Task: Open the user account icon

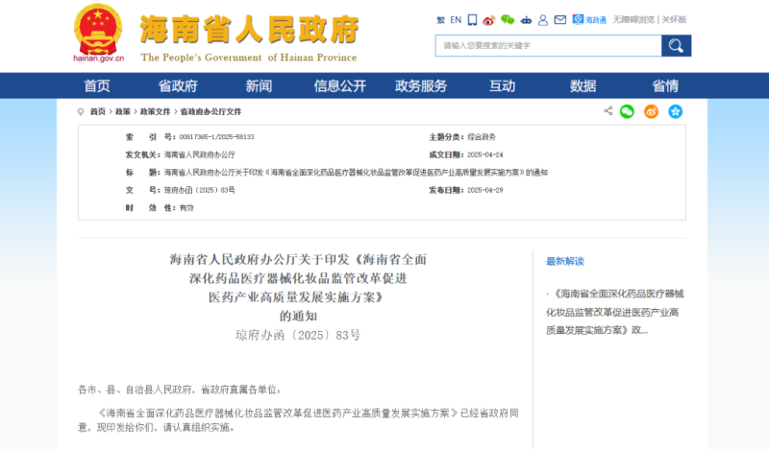Action: pos(542,19)
